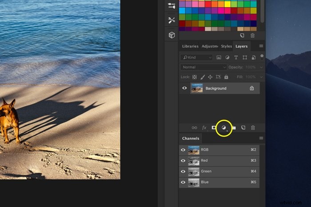Click the 'Green' channel name
311x207 pixels.
point(206,172)
